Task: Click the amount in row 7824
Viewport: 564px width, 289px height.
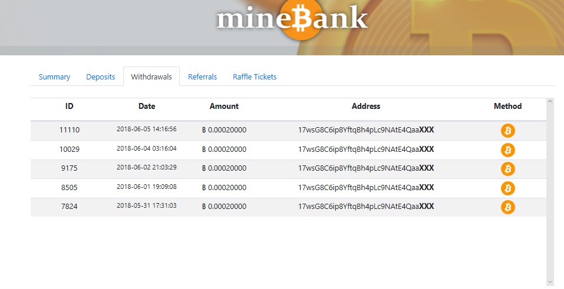Action: 224,206
